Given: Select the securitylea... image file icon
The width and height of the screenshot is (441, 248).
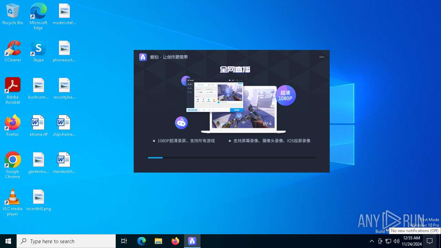Looking at the screenshot, I should coord(64,89).
